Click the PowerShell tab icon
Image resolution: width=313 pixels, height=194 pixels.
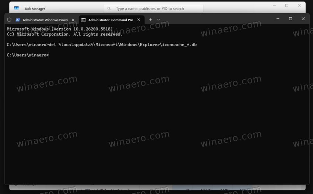pos(18,20)
